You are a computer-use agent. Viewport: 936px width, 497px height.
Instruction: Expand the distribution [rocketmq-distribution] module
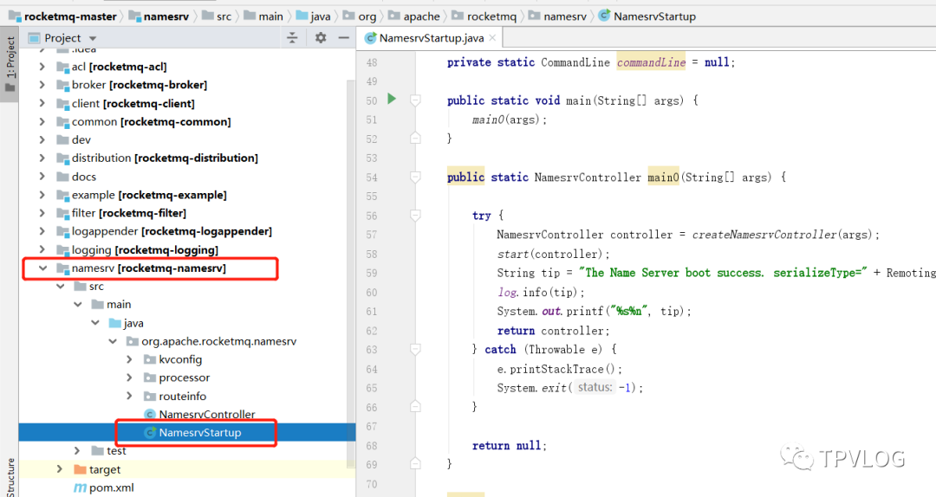[x=42, y=158]
